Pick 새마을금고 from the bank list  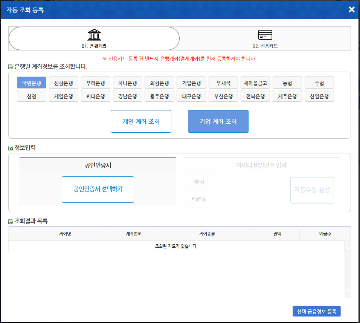coord(255,83)
